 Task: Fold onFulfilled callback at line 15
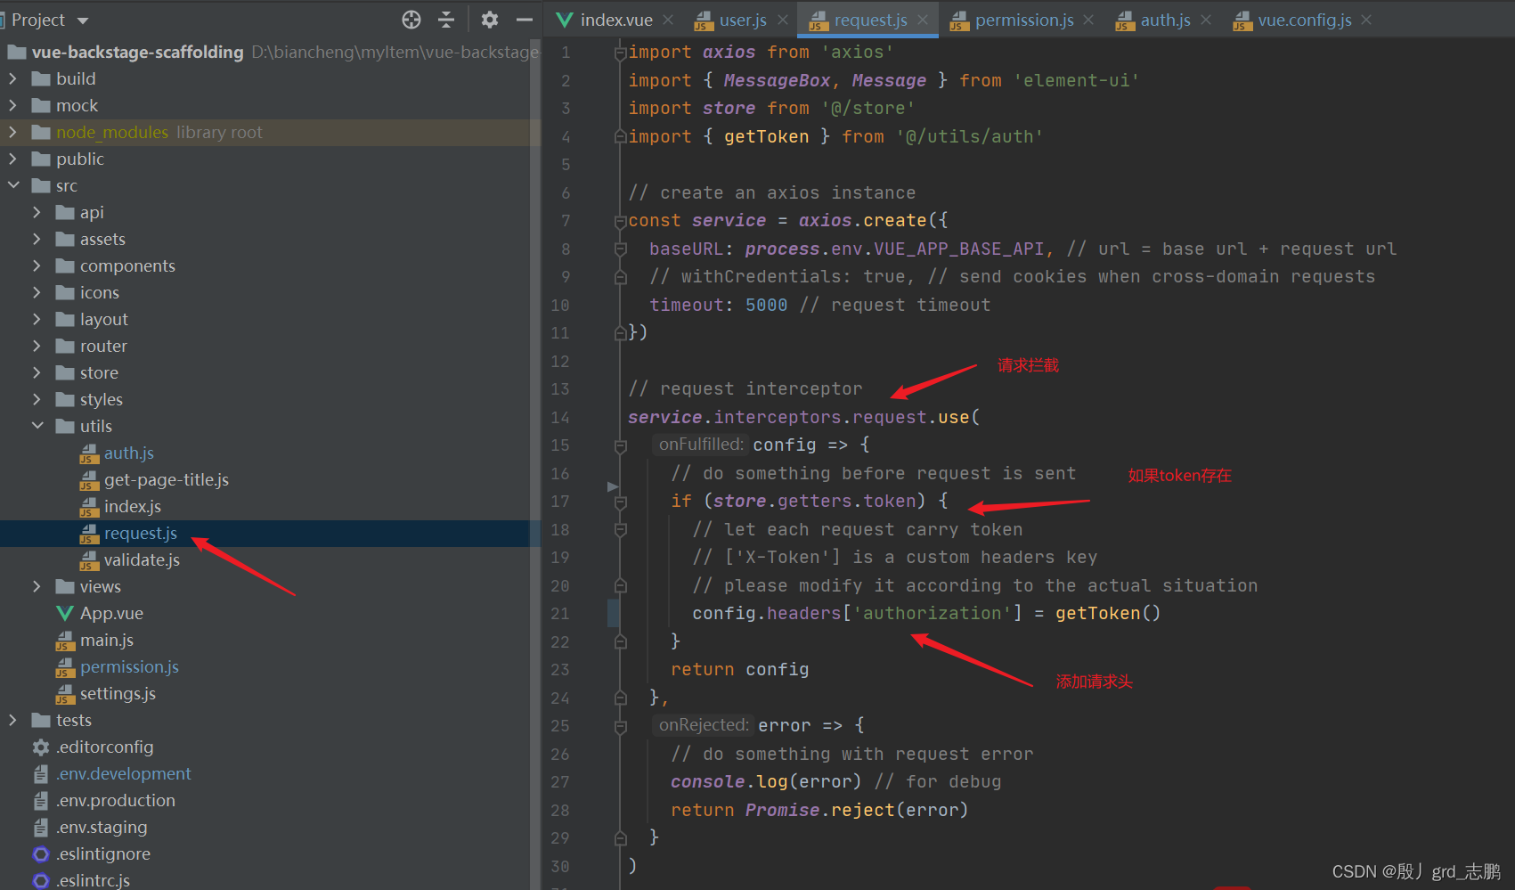click(620, 445)
